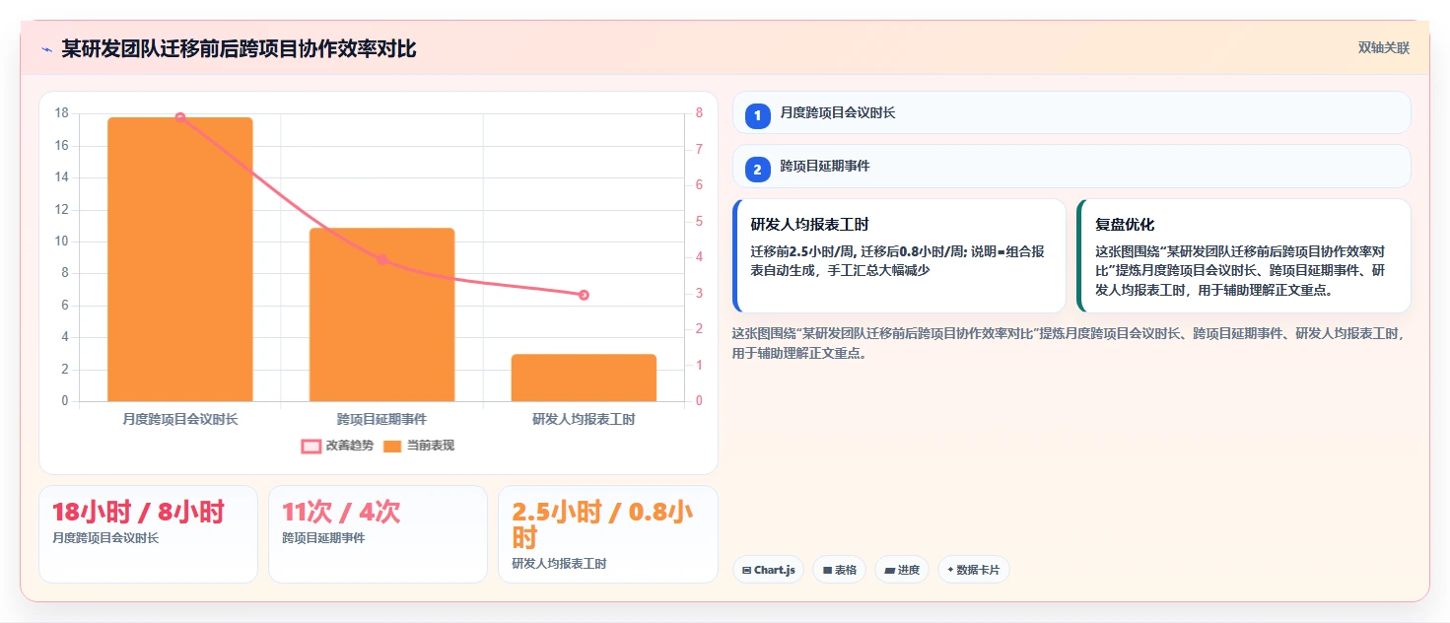Open the 研发人均报表工时 detail card
This screenshot has height=623, width=1450.
(900, 255)
